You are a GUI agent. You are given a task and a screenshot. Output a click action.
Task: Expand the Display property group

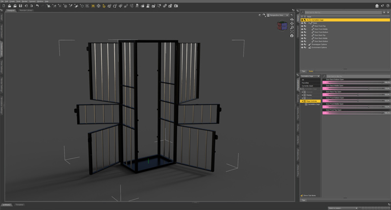tap(303, 95)
